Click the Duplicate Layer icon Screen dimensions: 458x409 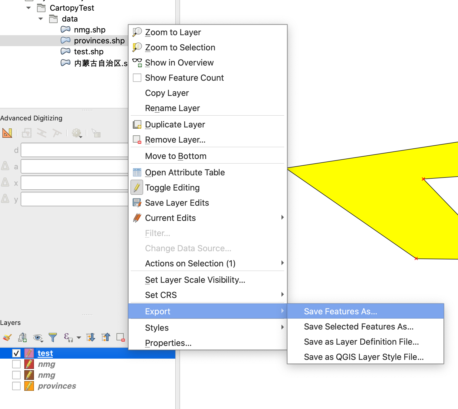pyautogui.click(x=137, y=124)
